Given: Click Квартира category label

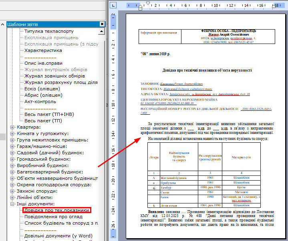Looking at the screenshot, I should pyautogui.click(x=29, y=127).
